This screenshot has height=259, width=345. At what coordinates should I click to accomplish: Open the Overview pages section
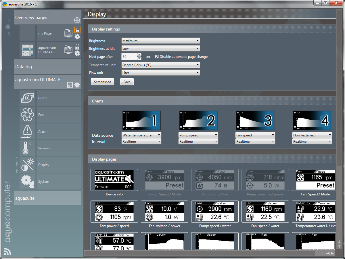click(47, 18)
